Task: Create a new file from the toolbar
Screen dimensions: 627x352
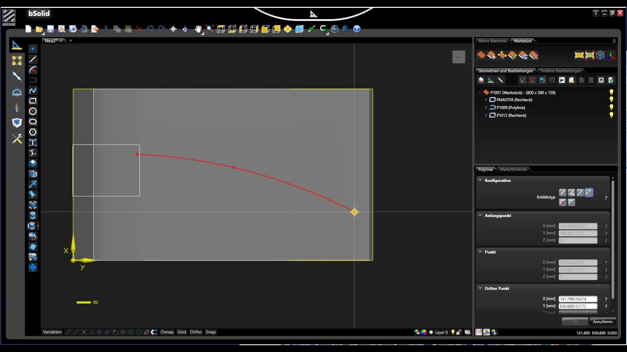Action: coord(28,29)
